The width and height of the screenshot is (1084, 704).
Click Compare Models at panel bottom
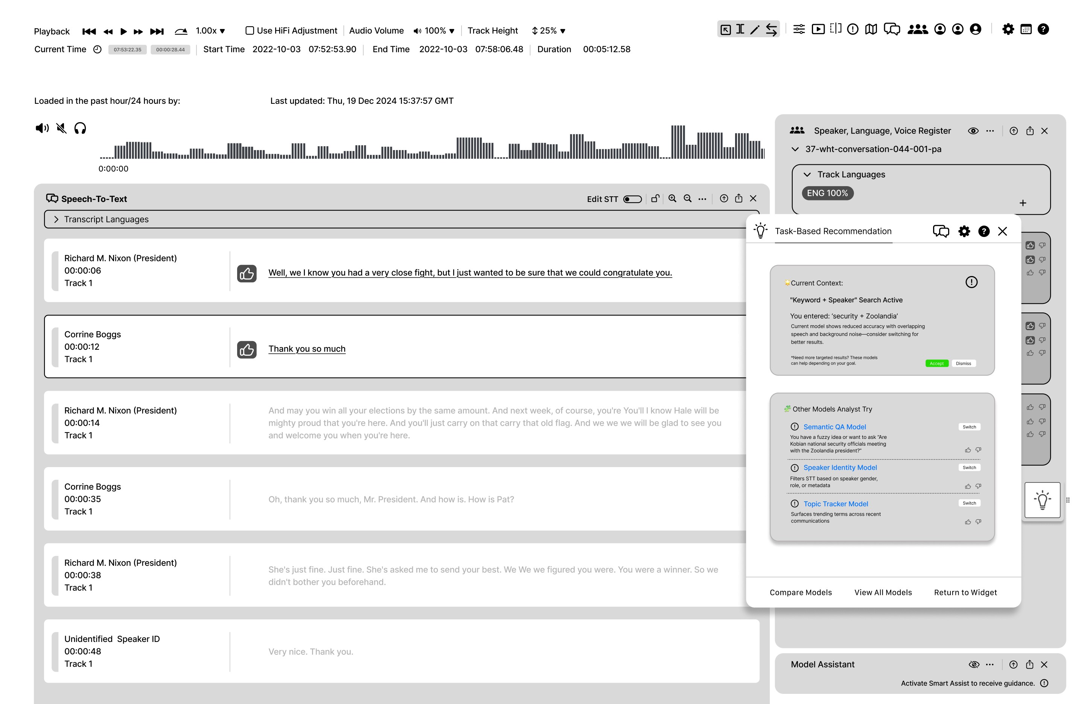[x=801, y=592]
